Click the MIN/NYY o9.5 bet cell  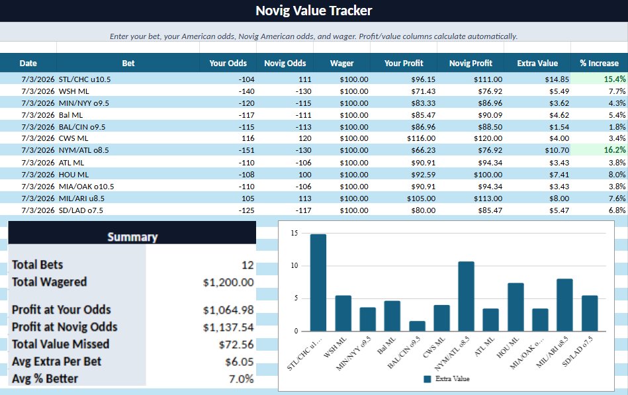pyautogui.click(x=128, y=103)
